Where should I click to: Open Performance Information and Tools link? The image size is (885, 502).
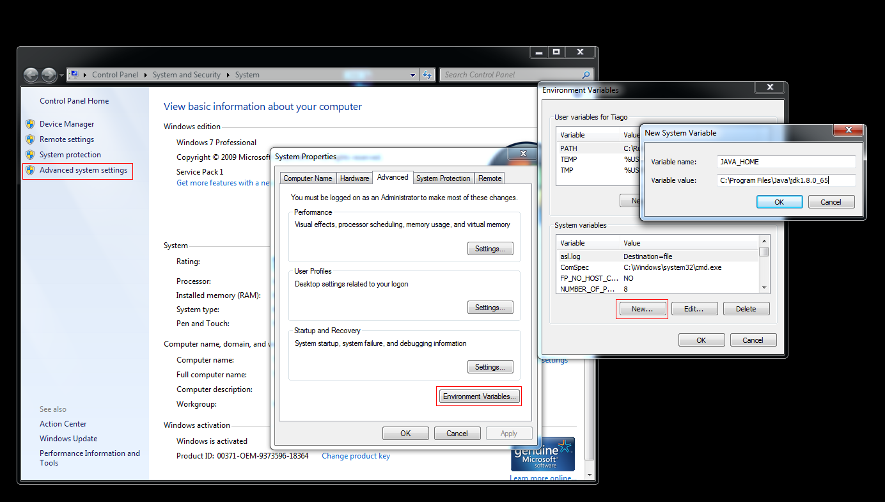[x=90, y=458]
